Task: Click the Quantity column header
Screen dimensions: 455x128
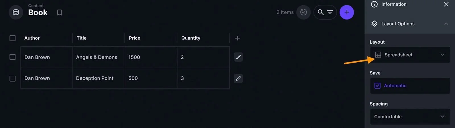Action: 191,38
